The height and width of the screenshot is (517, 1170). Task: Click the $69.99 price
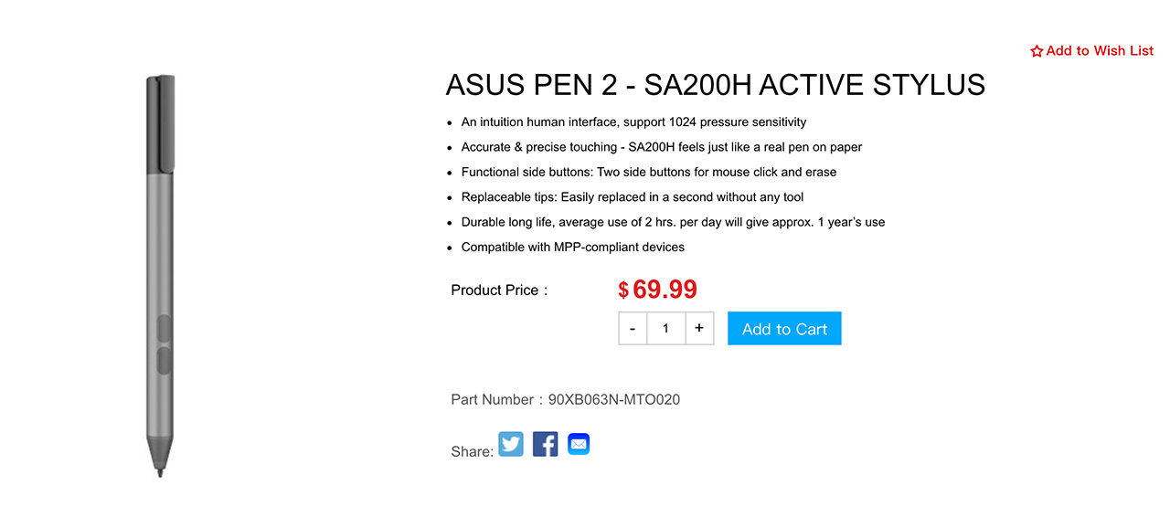658,290
